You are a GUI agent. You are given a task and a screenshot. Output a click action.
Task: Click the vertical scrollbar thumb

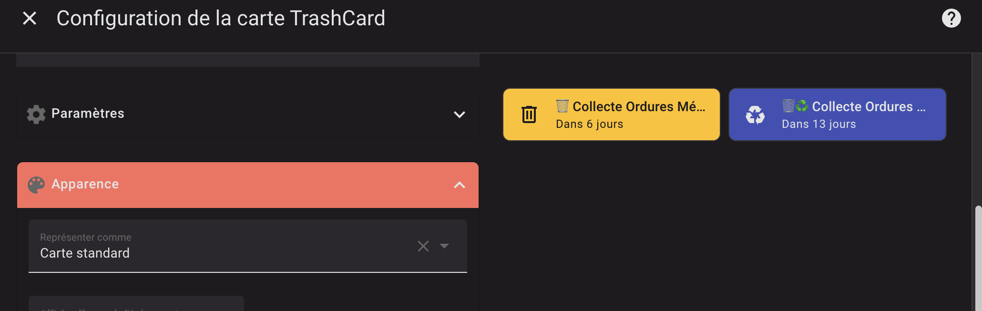pyautogui.click(x=978, y=258)
